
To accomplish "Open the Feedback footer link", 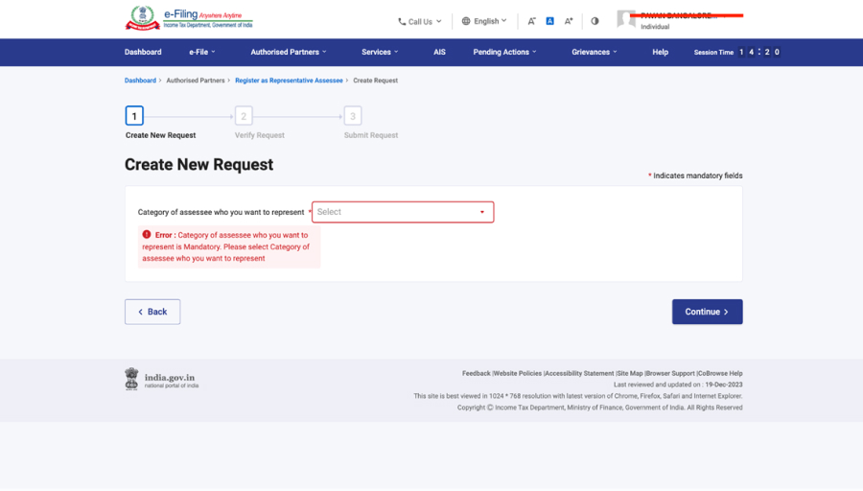I will 476,373.
